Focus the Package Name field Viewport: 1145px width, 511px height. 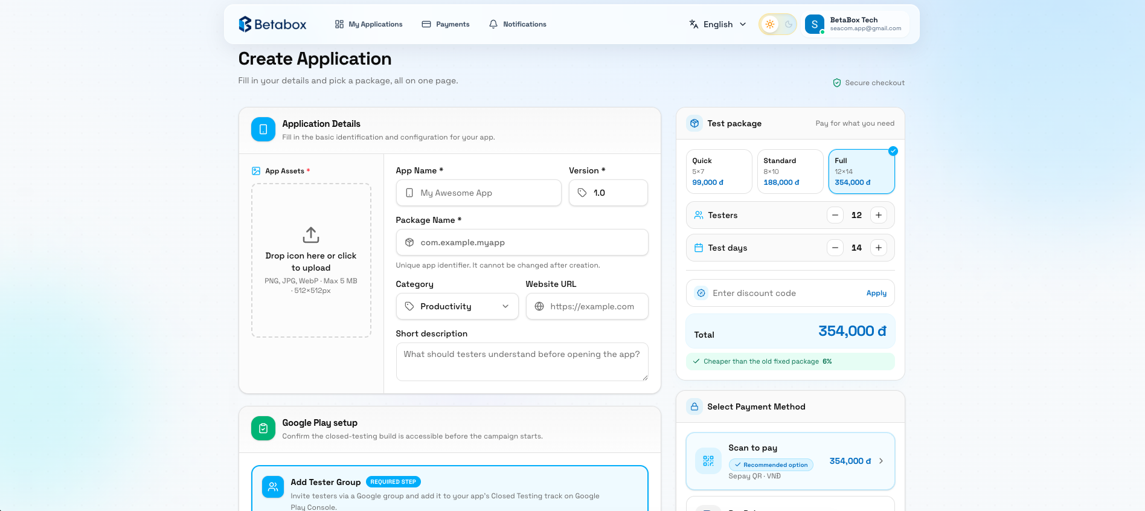[522, 242]
